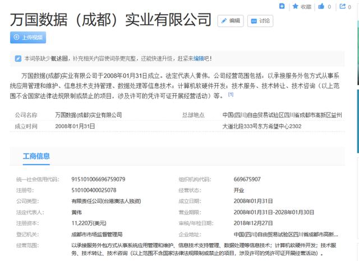Click the share arrow icon
This screenshot has width=359, height=261.
pos(343,6)
